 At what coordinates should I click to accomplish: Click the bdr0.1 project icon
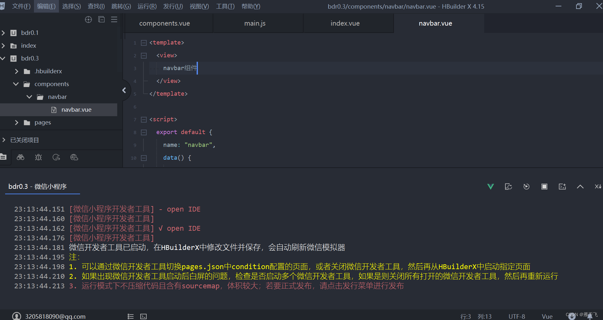pyautogui.click(x=13, y=33)
